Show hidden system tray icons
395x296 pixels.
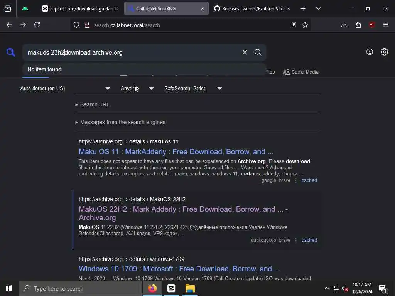tap(326, 288)
